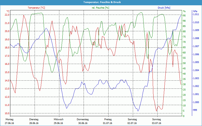The width and height of the screenshot is (202, 126).
Task: Click the '12,0' temperature axis value
Action: tap(7, 97)
